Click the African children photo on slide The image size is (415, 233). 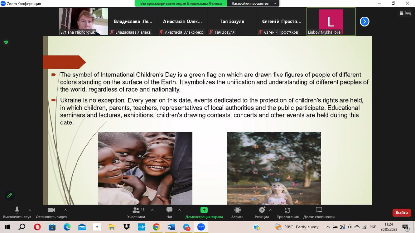[145, 168]
